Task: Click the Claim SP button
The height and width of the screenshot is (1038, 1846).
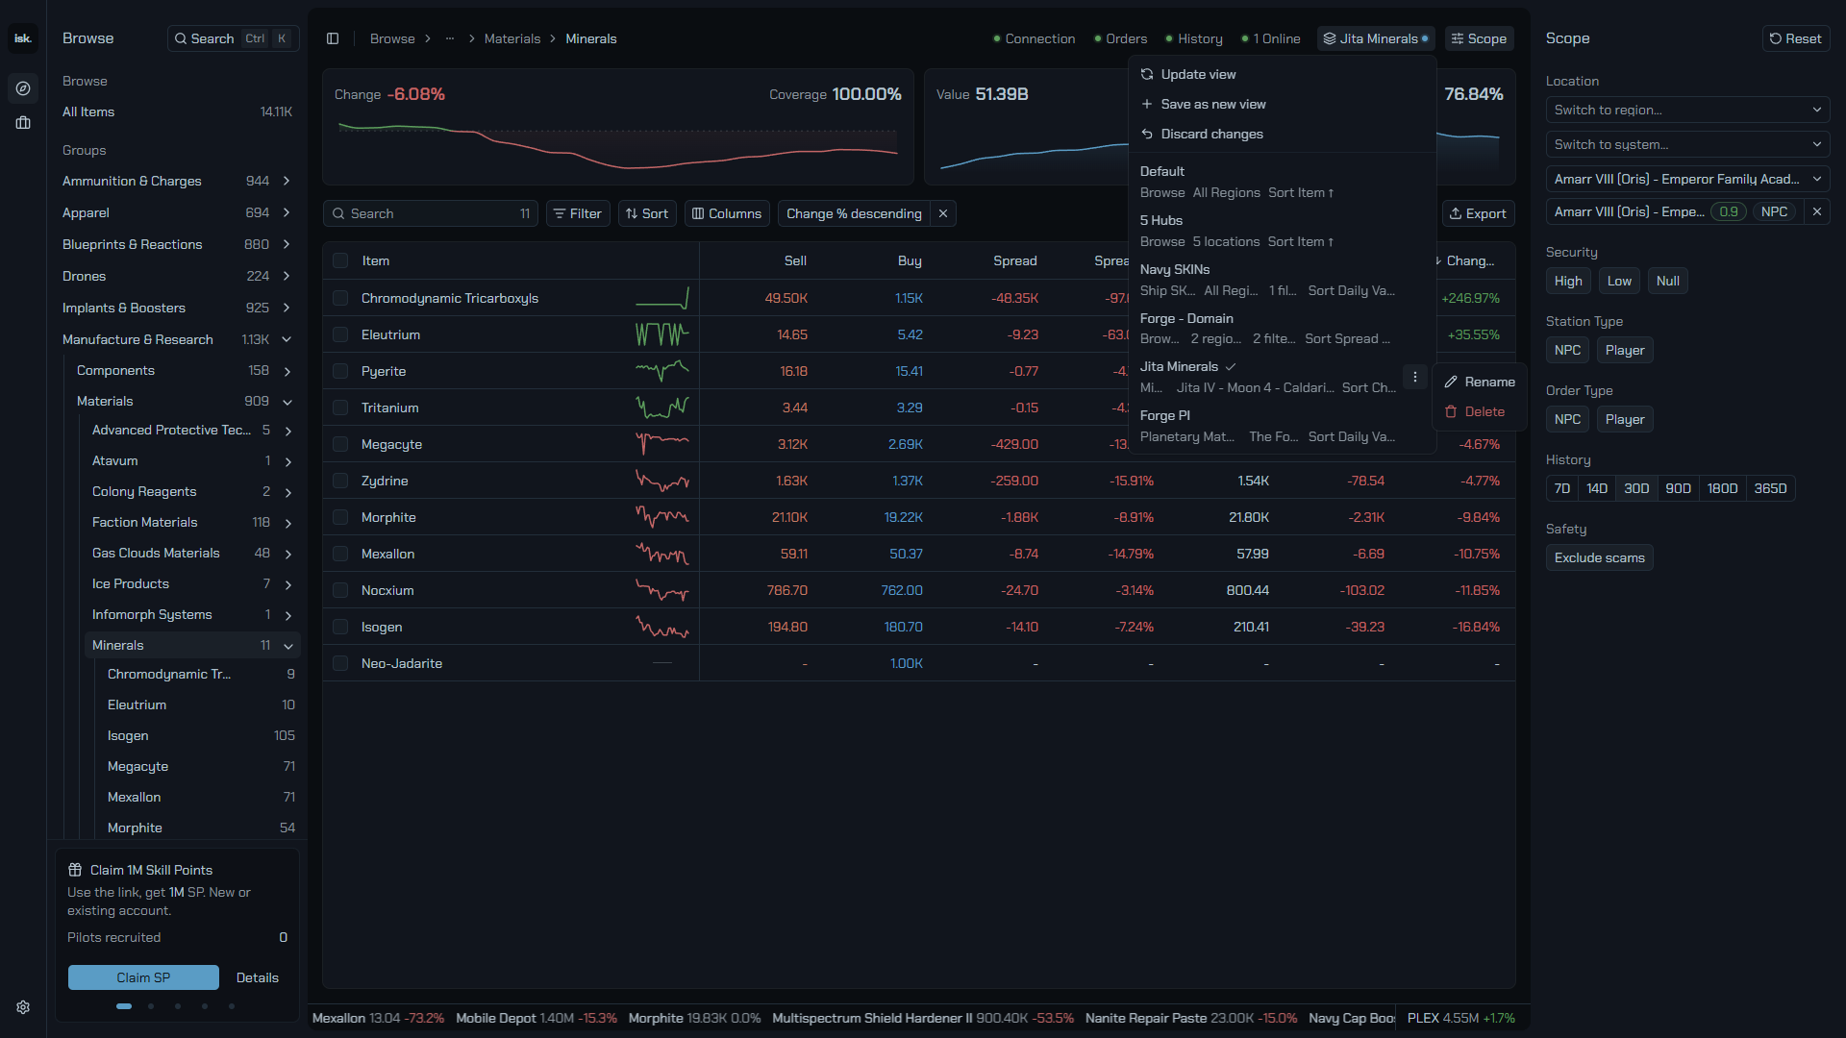Action: coord(143,977)
